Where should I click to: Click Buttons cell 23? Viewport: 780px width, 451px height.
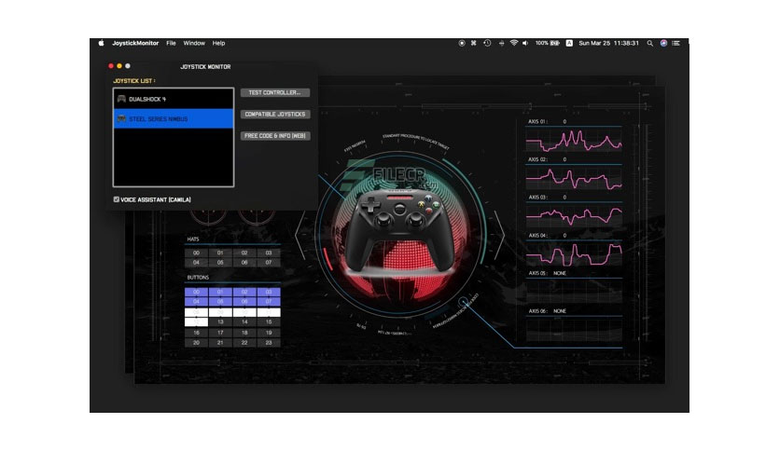pyautogui.click(x=269, y=343)
